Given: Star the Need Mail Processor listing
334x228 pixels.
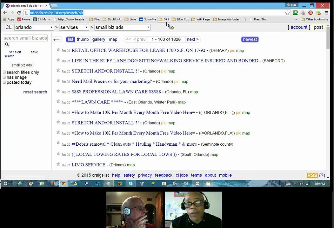Looking at the screenshot, I should coord(58,80).
